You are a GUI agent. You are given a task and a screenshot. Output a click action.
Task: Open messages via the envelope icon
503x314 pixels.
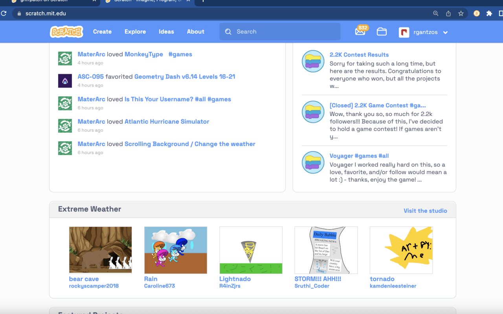[360, 32]
